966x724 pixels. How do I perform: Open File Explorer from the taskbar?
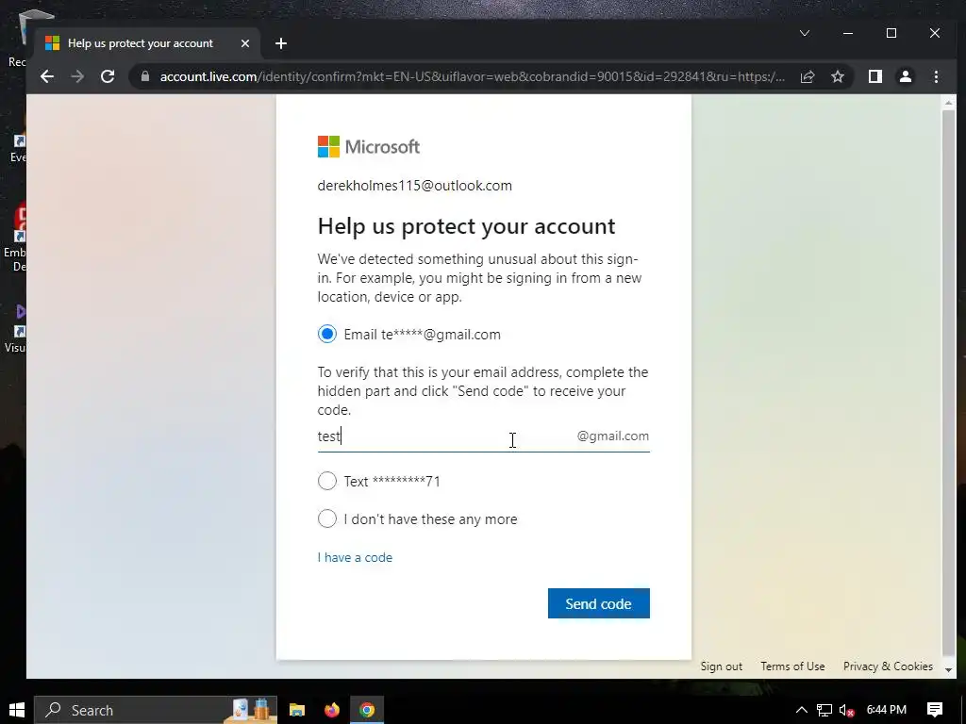(297, 710)
